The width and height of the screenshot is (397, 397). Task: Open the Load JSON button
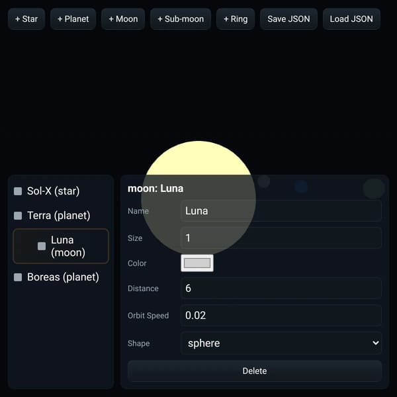tap(351, 19)
